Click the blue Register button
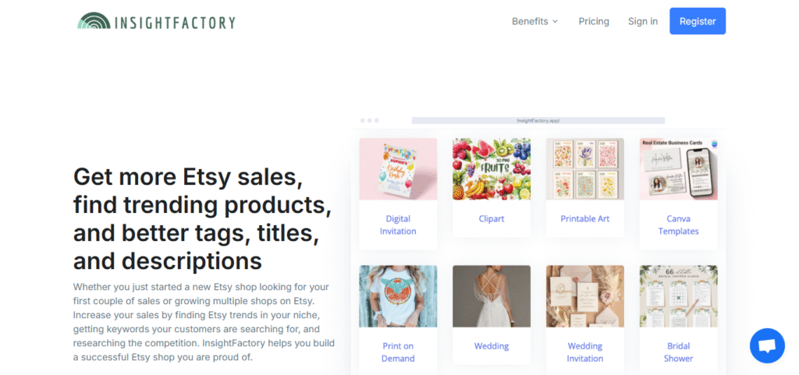This screenshot has width=799, height=375. coord(698,21)
